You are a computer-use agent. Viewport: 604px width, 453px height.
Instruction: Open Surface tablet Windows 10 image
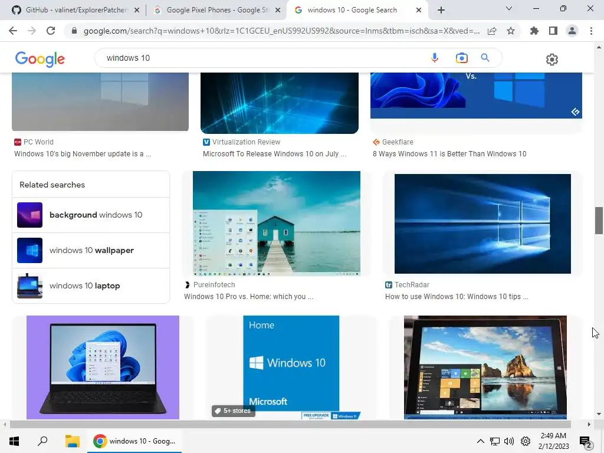(485, 367)
